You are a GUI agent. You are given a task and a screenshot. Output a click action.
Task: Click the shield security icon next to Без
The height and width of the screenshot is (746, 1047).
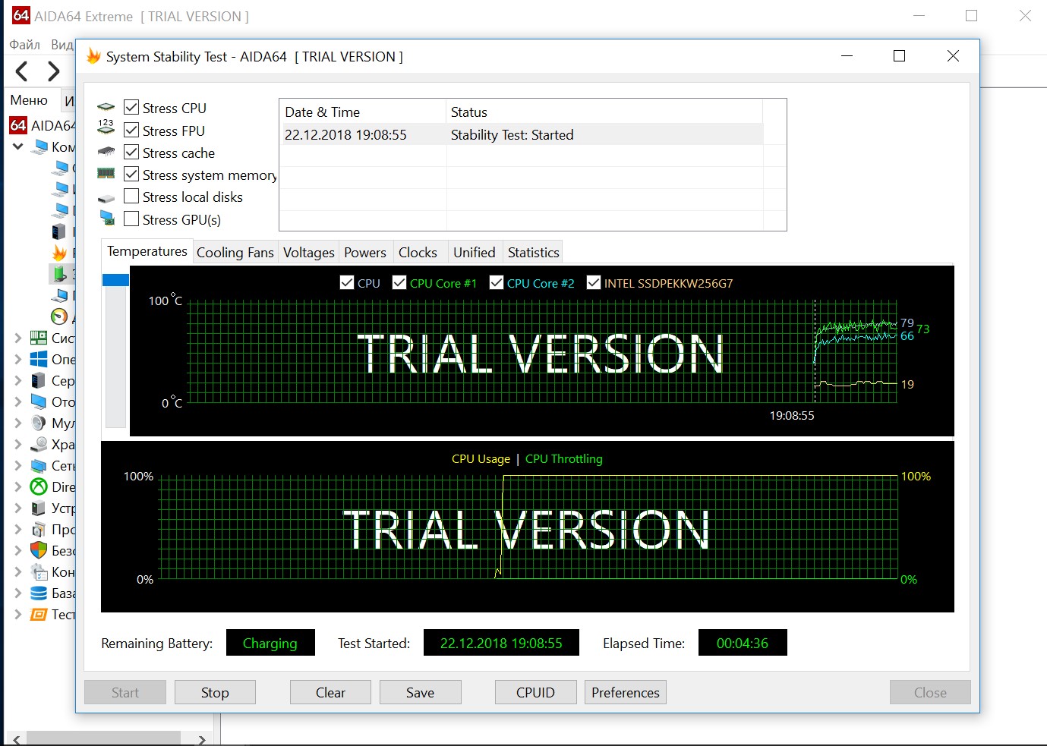39,550
